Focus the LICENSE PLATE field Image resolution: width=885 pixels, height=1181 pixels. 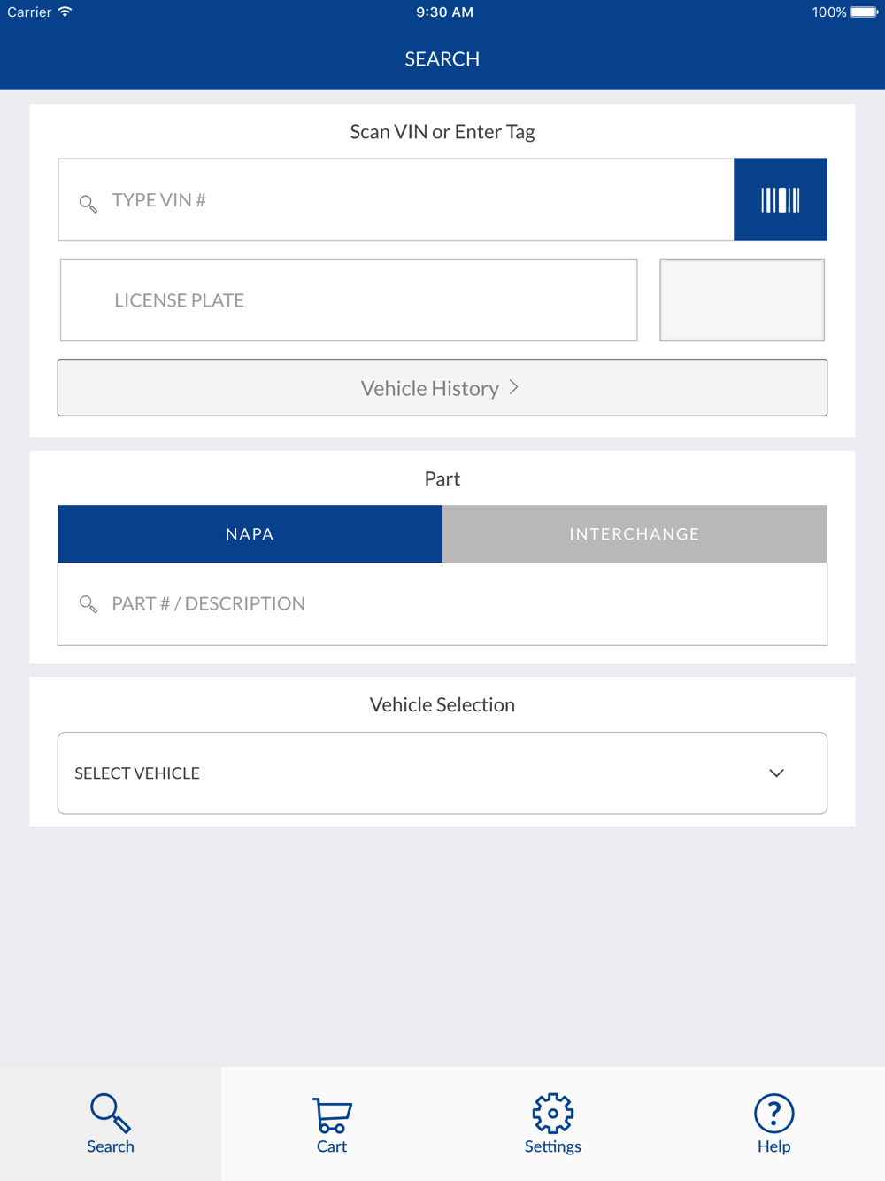[x=349, y=300]
